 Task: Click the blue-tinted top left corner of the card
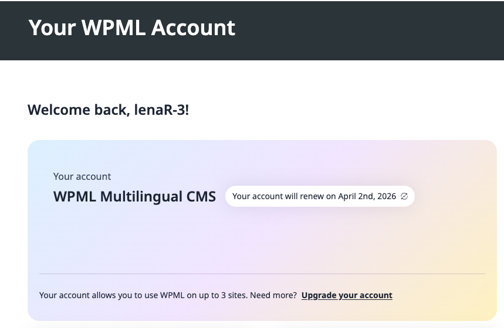click(41, 152)
